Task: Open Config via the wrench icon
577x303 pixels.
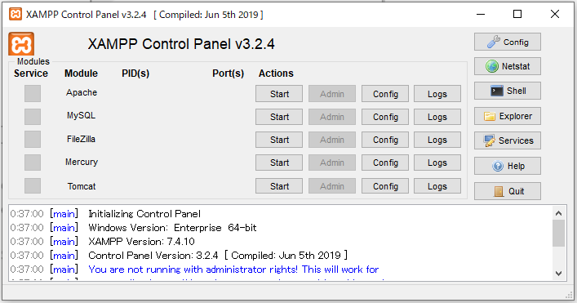Action: [508, 42]
